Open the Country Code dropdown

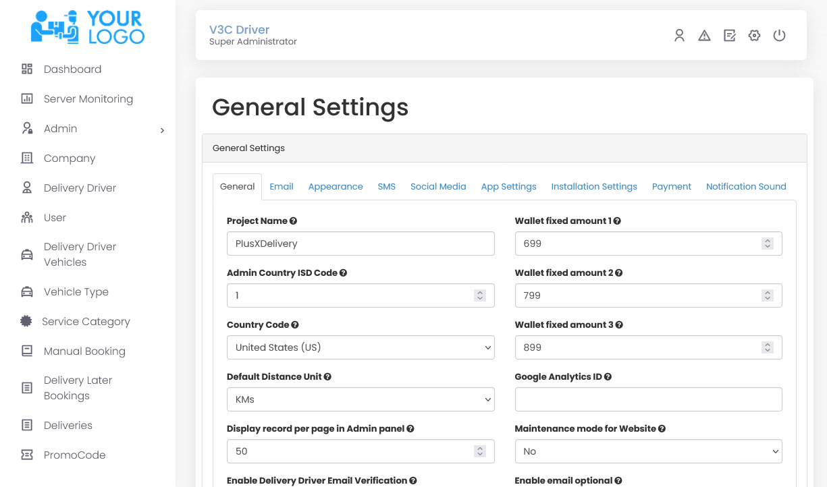pos(361,347)
